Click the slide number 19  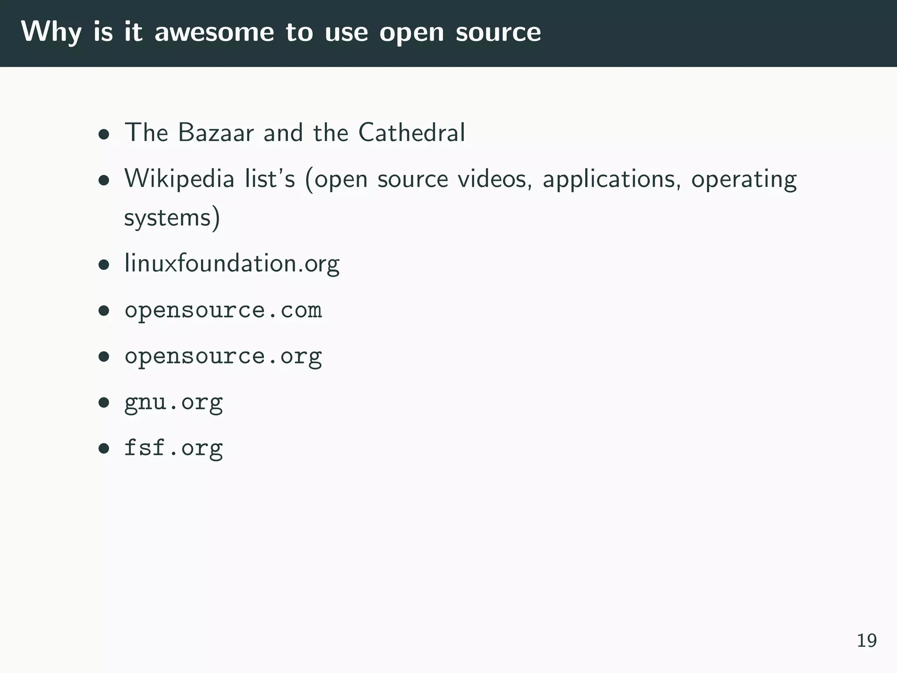866,641
